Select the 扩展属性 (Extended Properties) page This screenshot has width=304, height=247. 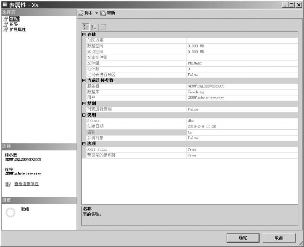click(18, 30)
